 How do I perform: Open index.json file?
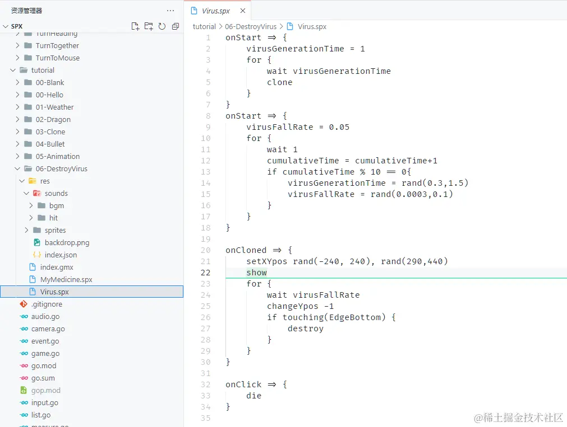[x=61, y=255]
